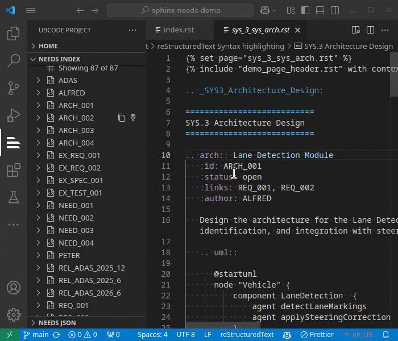
Task: Open the hamburger application menu
Action: (31, 10)
